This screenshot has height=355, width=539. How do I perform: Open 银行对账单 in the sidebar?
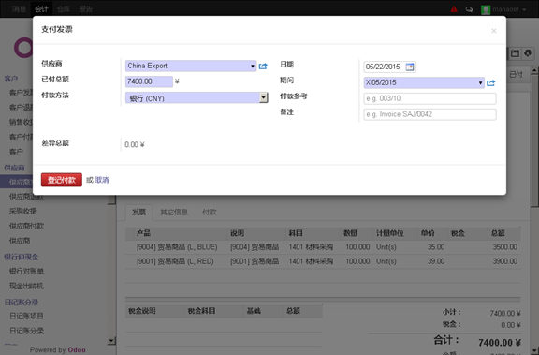click(26, 271)
